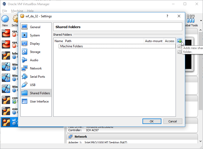Viewport: 203px width, 149px height.
Task: Click the Add new shared folder icon
Action: click(x=179, y=41)
